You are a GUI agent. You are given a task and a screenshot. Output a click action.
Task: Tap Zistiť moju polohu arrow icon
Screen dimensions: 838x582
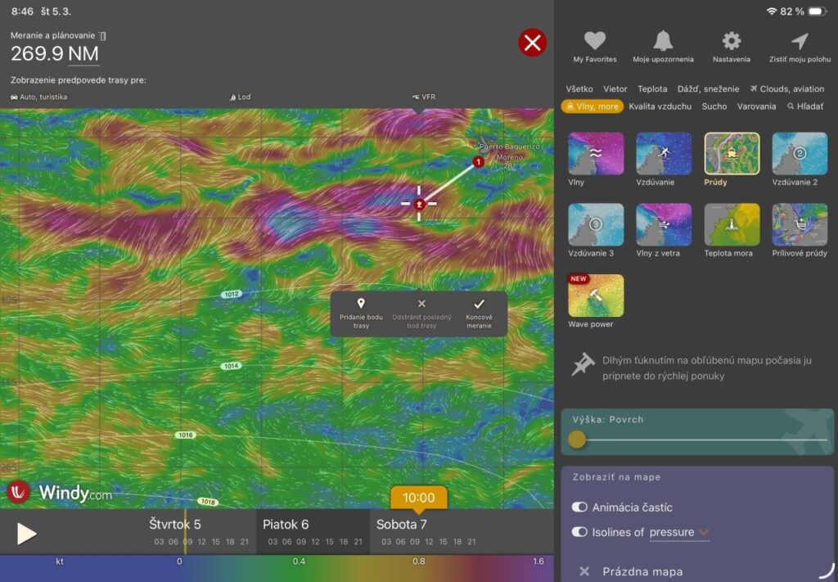click(800, 42)
